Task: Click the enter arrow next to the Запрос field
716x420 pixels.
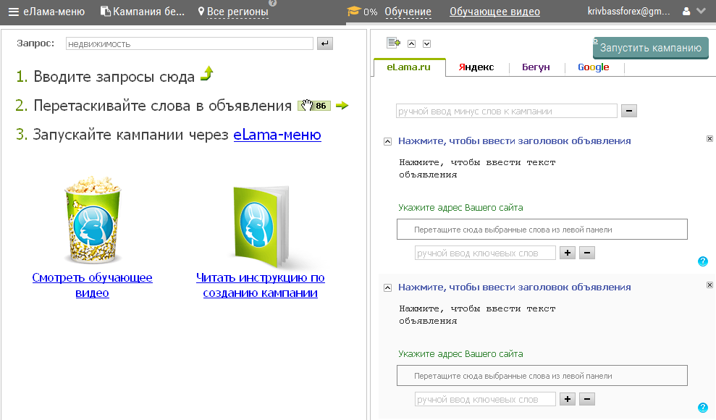Action: tap(324, 43)
